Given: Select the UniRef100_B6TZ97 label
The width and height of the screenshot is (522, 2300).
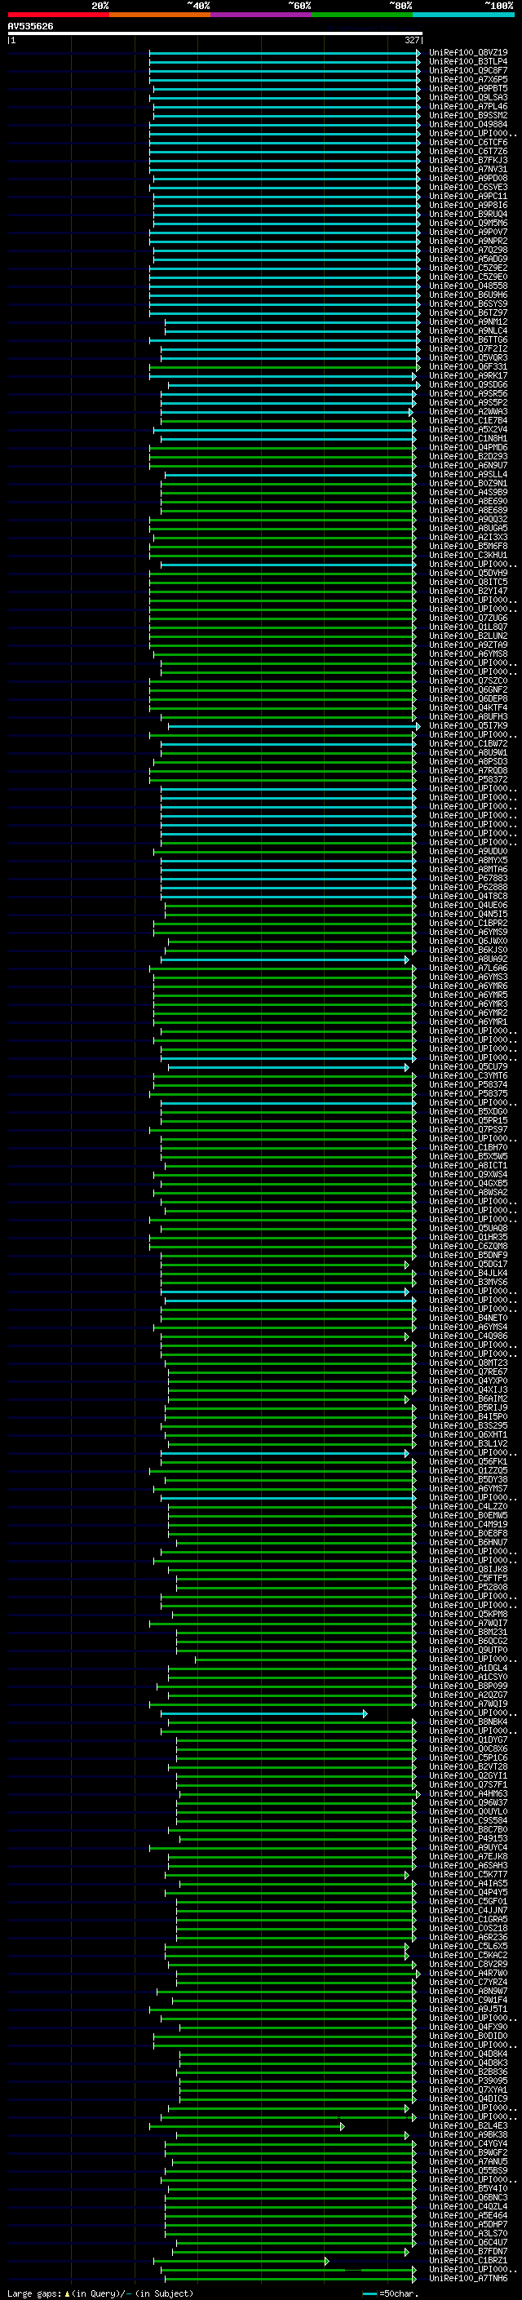Looking at the screenshot, I should (468, 312).
